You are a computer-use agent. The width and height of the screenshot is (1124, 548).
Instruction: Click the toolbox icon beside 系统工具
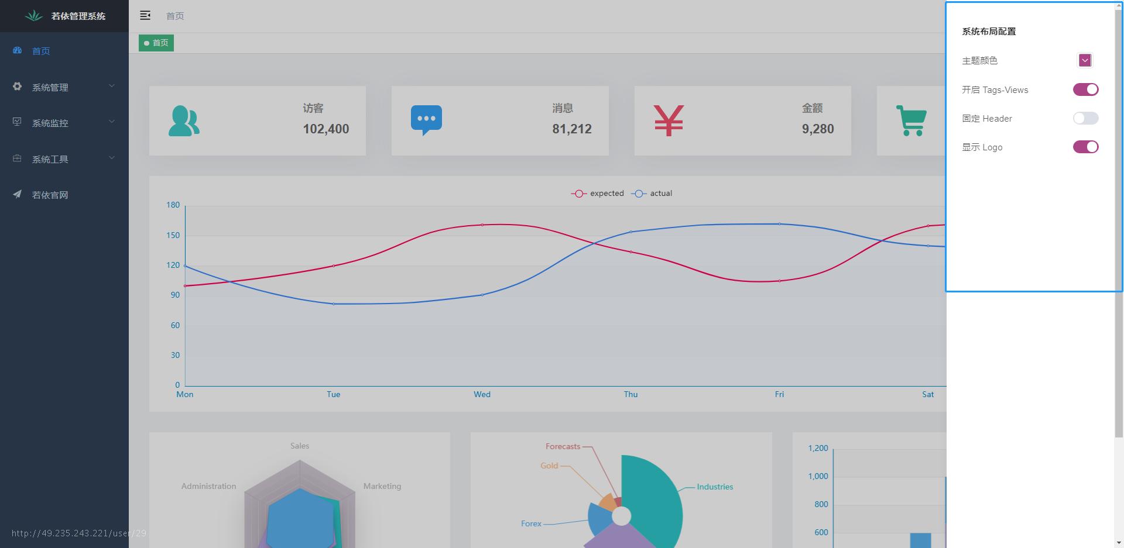(17, 158)
